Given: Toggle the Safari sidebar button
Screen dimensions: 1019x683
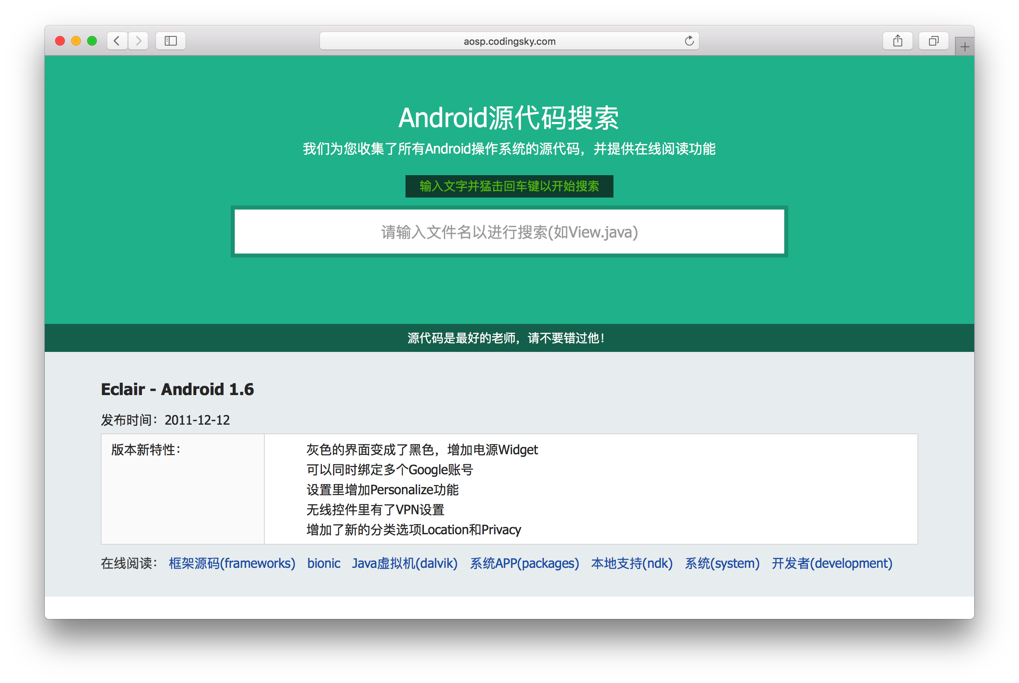Looking at the screenshot, I should (170, 41).
